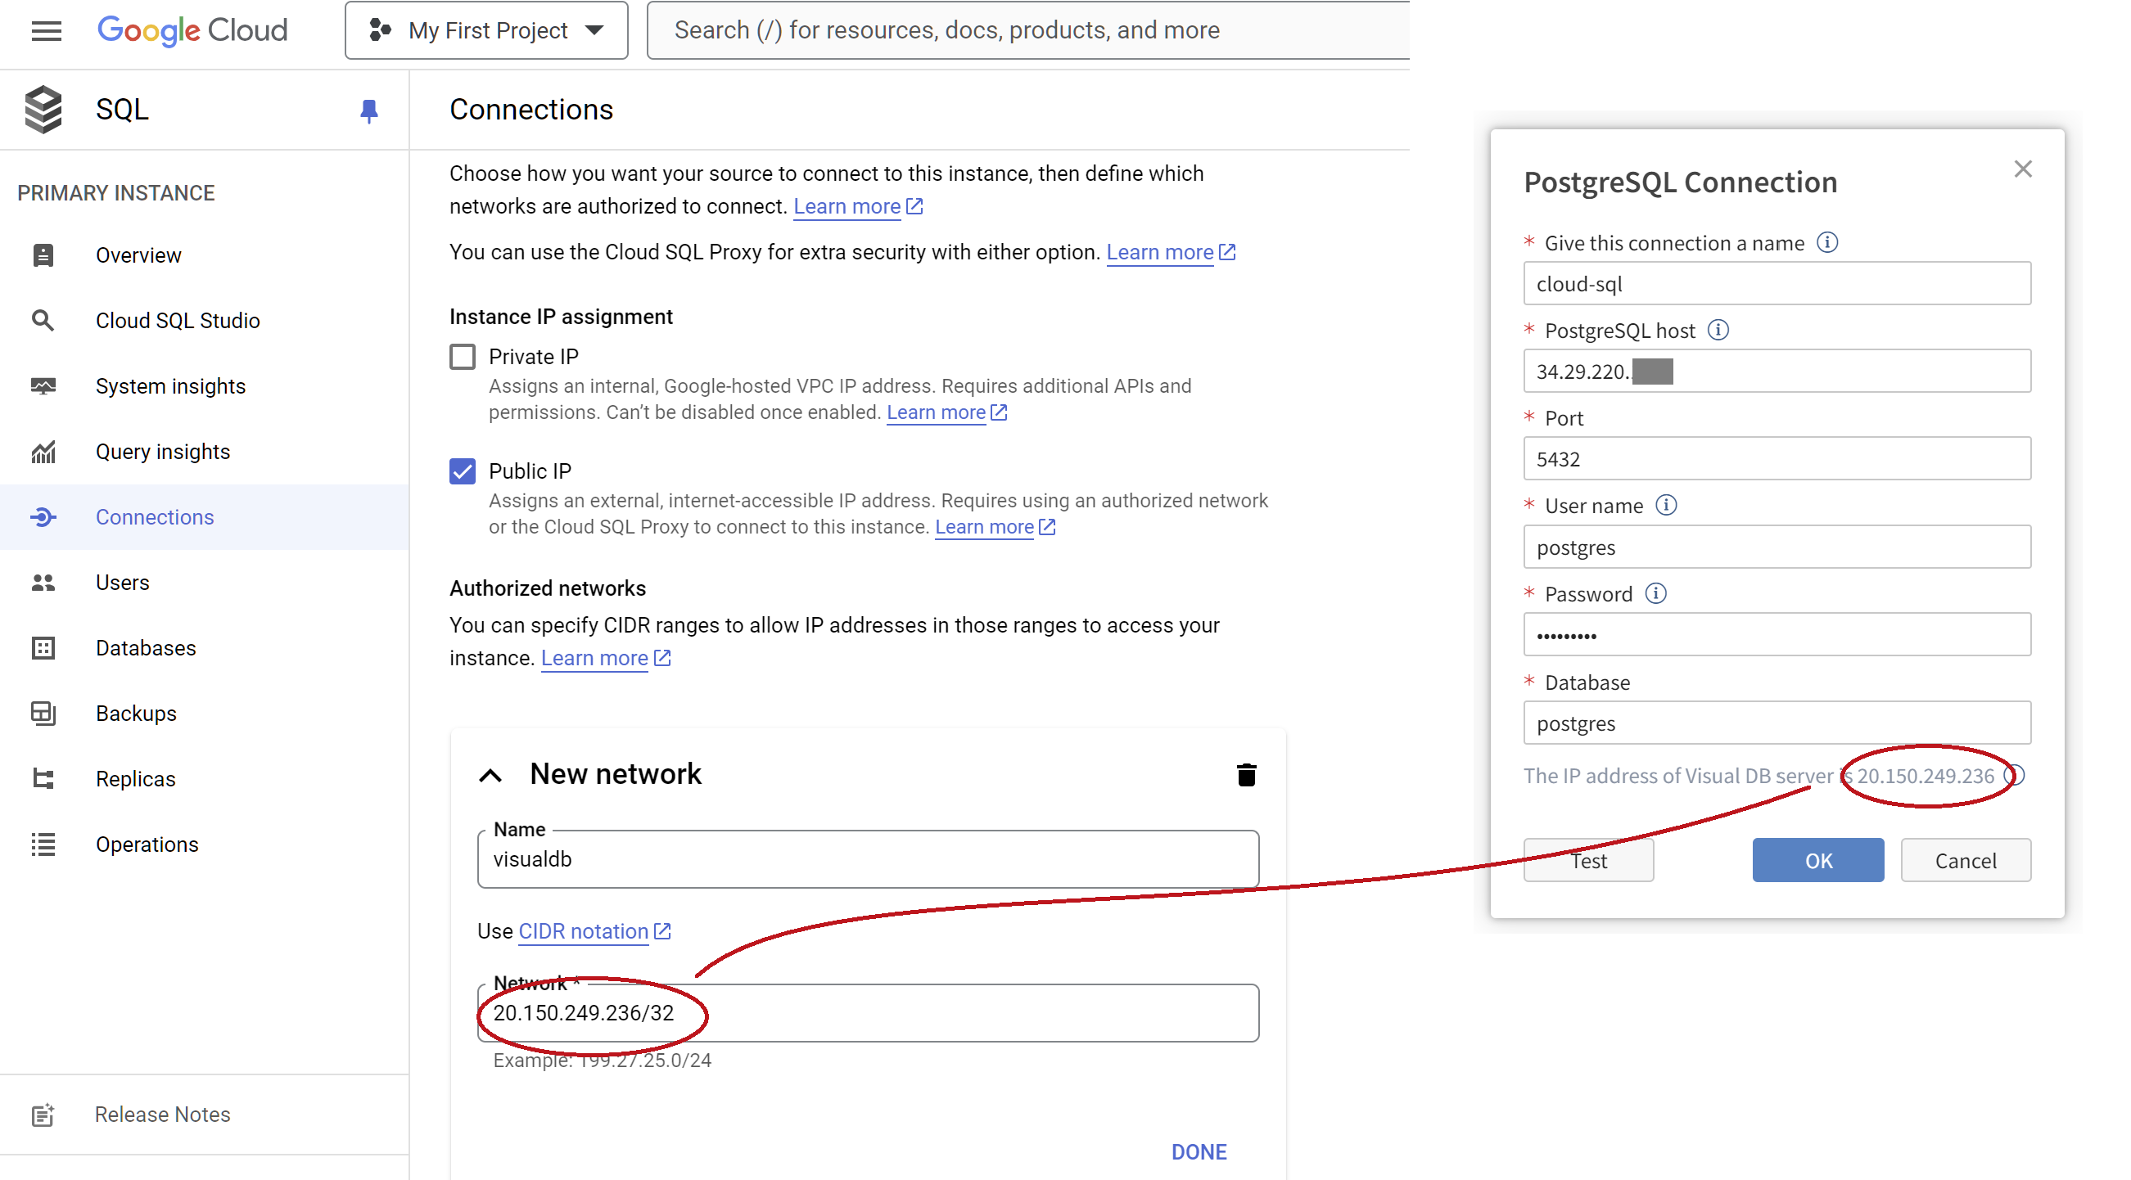Click info icon beside Password label
Image resolution: width=2131 pixels, height=1180 pixels.
(1655, 594)
